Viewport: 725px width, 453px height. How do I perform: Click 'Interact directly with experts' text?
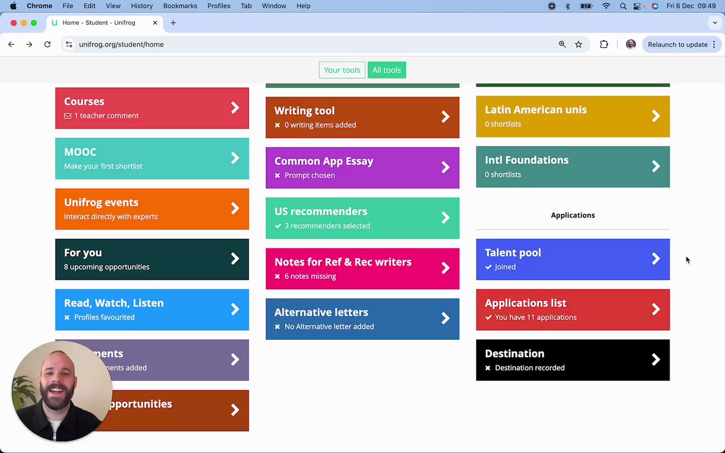point(110,216)
